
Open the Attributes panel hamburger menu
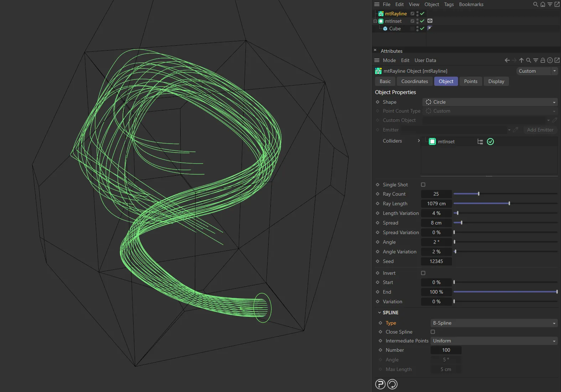point(377,60)
